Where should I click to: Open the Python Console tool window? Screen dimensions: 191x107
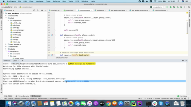[22, 96]
